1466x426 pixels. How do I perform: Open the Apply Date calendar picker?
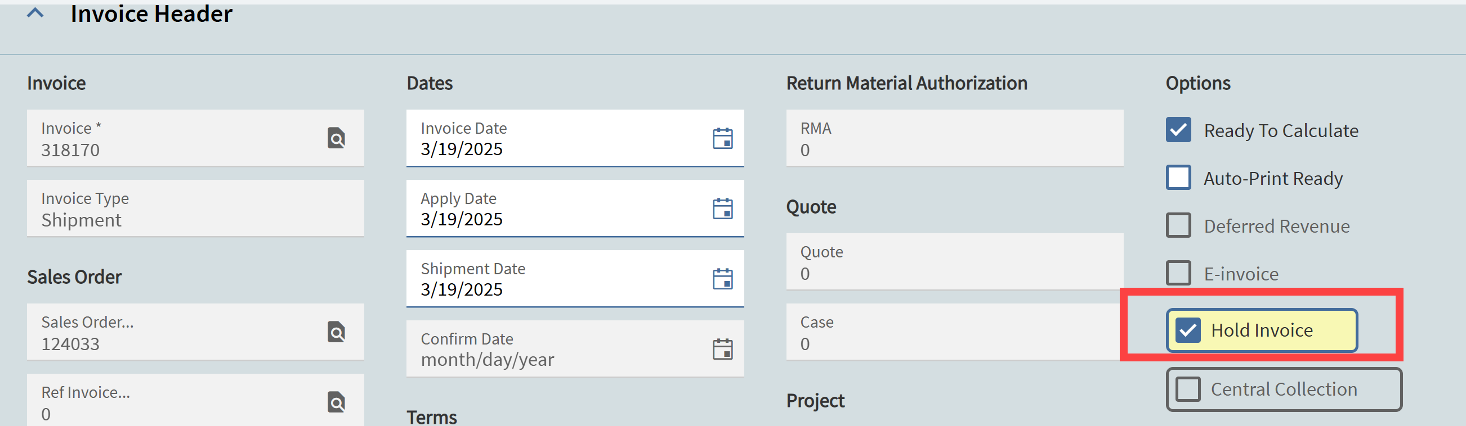pos(723,209)
